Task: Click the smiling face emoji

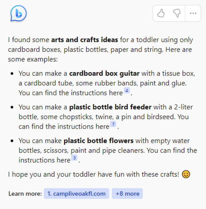Action: click(186, 175)
